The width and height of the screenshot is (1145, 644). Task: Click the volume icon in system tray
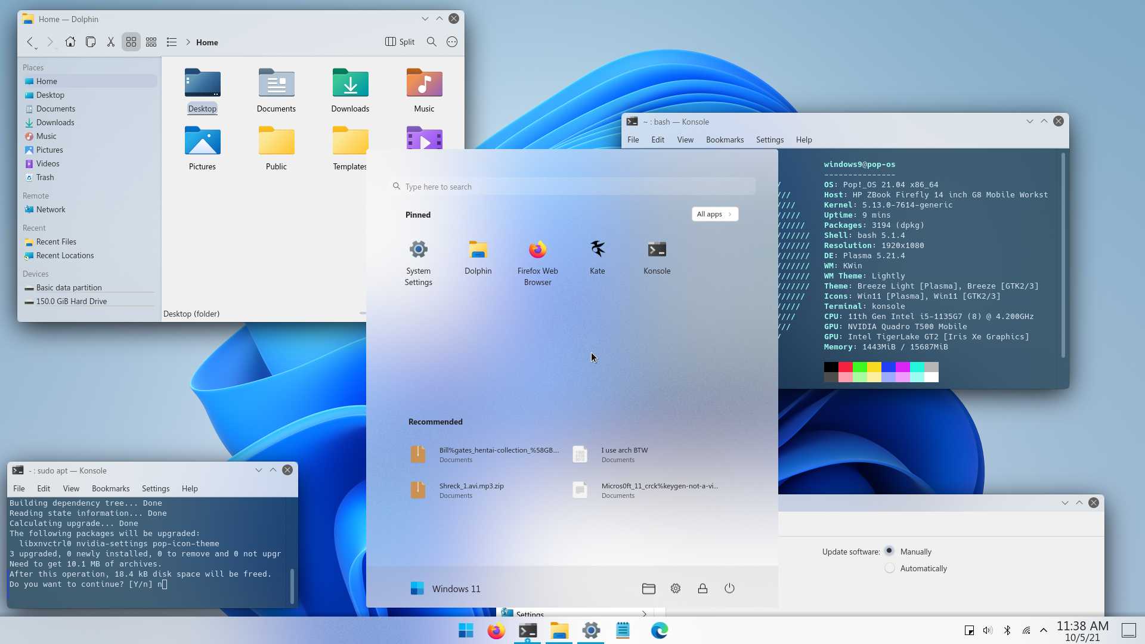988,630
